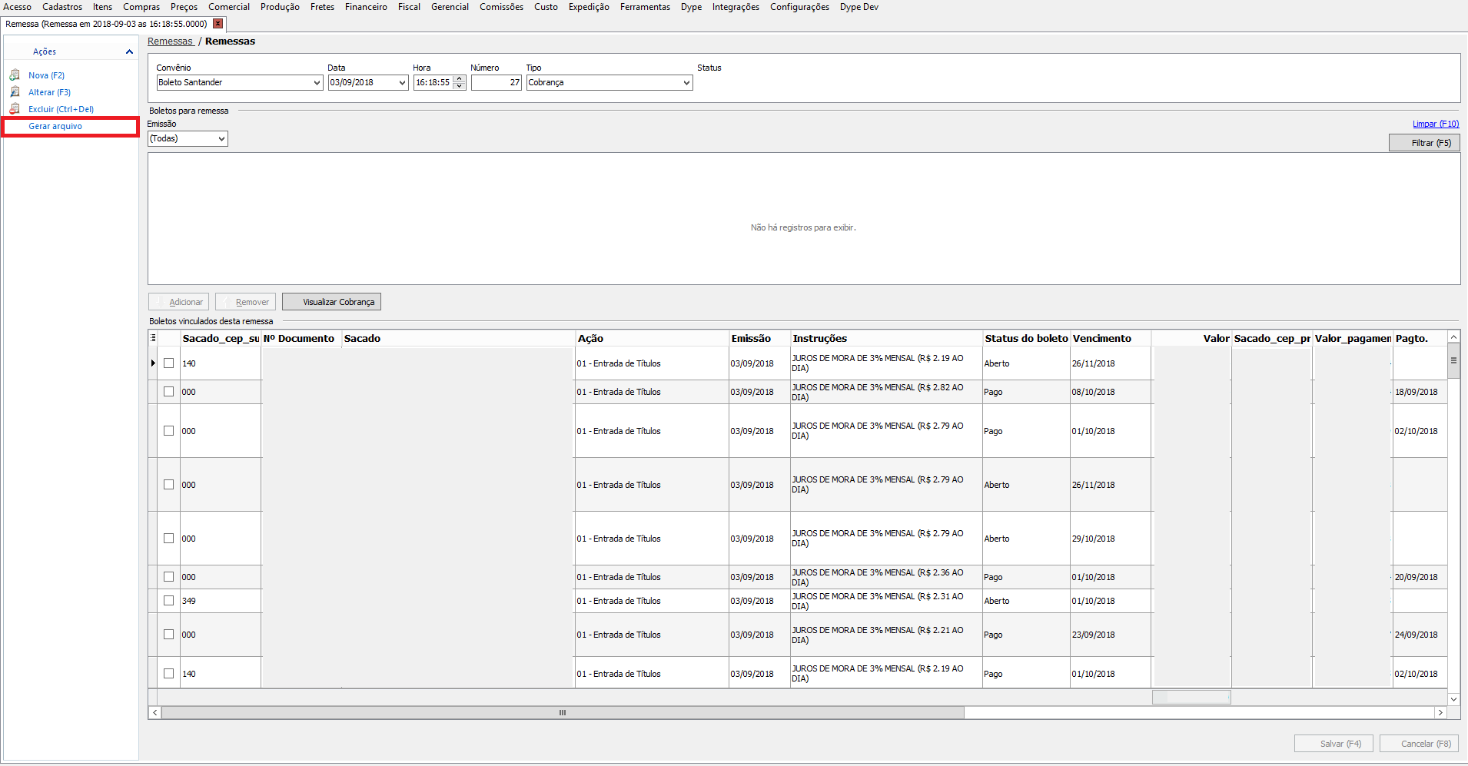Open the Compras menu
Viewport: 1468px width, 766px height.
click(x=141, y=7)
